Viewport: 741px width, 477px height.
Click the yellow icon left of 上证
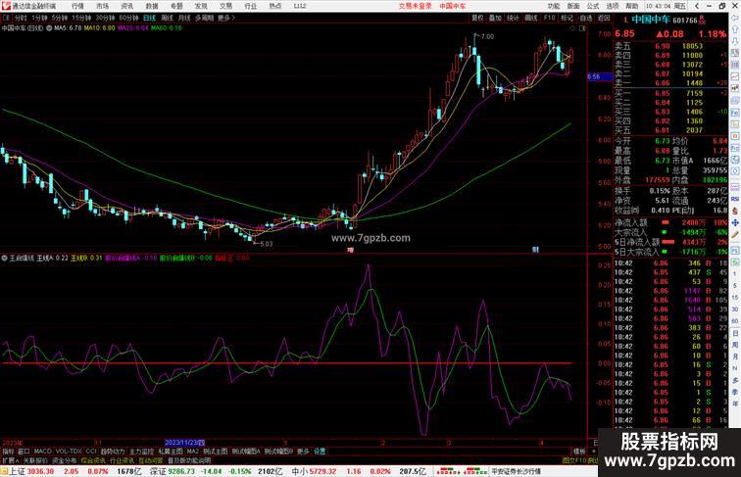tap(4, 471)
